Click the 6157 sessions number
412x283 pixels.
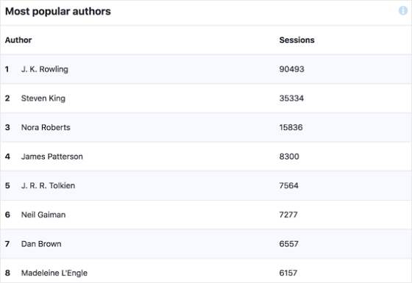tap(288, 273)
